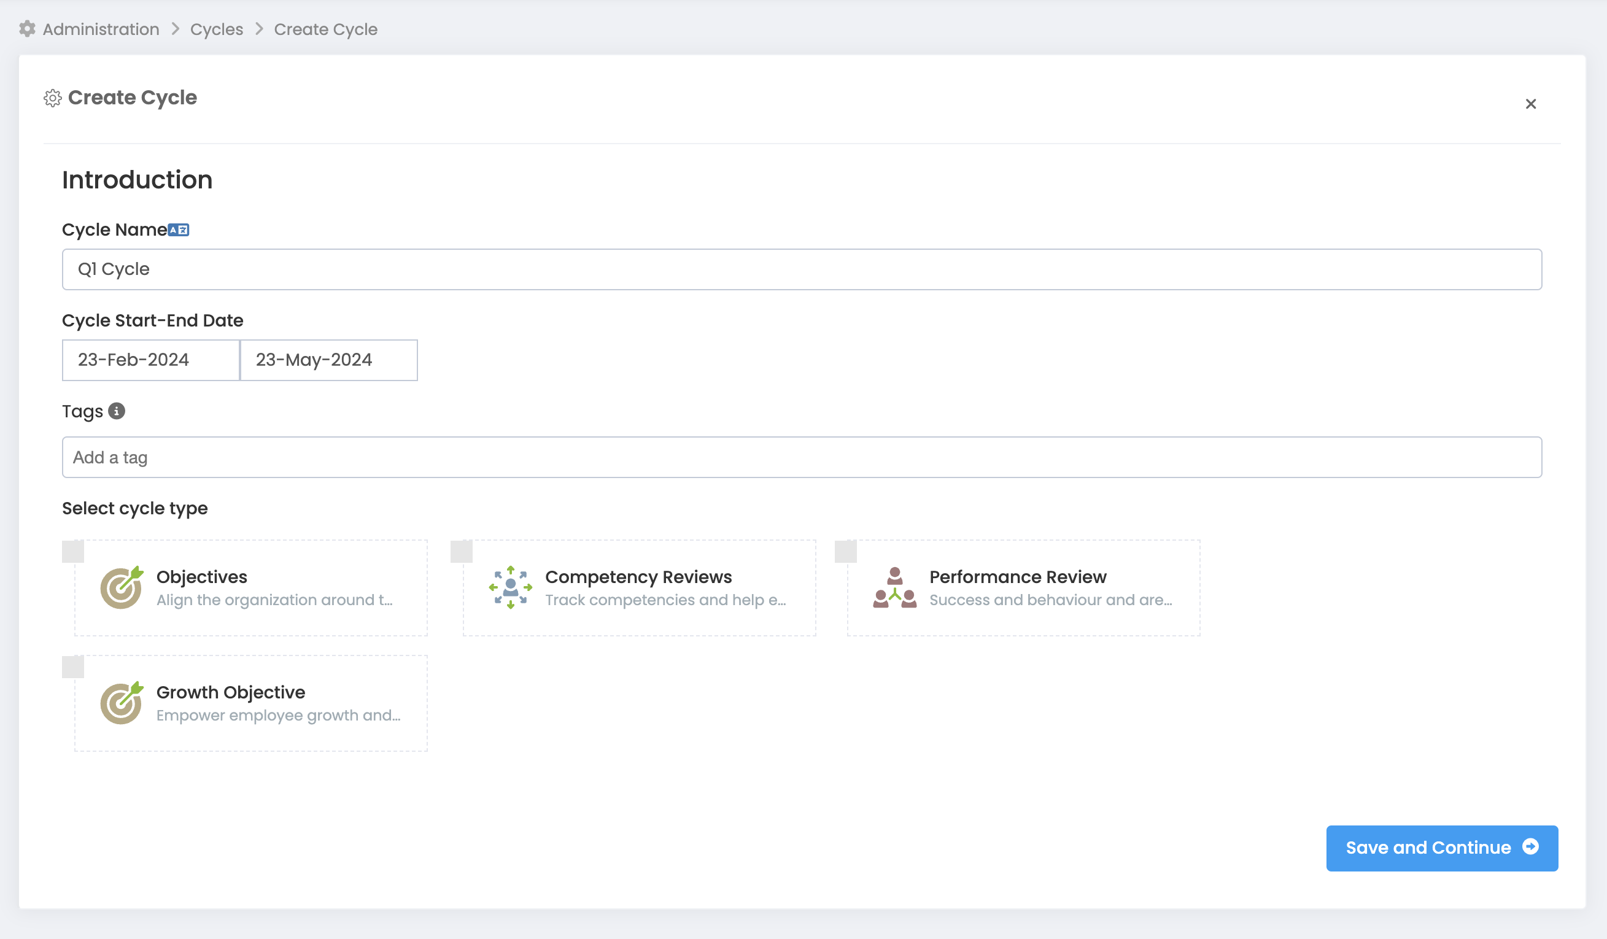This screenshot has width=1607, height=939.
Task: Click the Performance Review people icon
Action: pyautogui.click(x=895, y=587)
